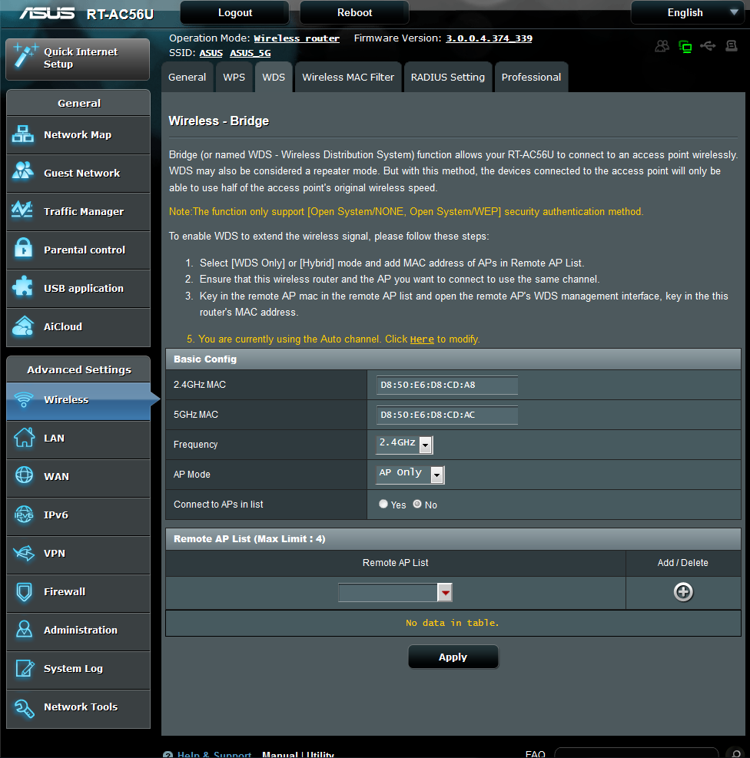Click the printer status icon
This screenshot has height=758, width=750.
(x=731, y=46)
